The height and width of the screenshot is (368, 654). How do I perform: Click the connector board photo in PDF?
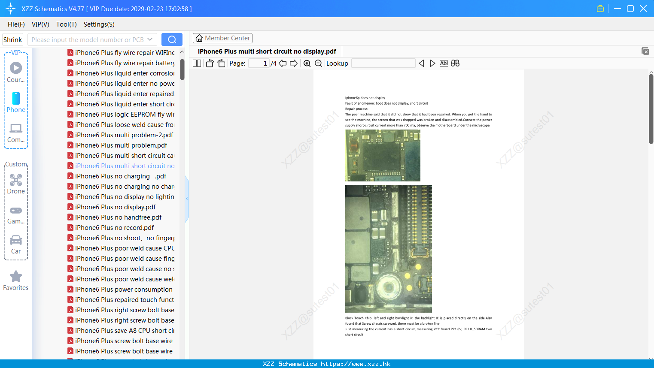[x=389, y=249]
